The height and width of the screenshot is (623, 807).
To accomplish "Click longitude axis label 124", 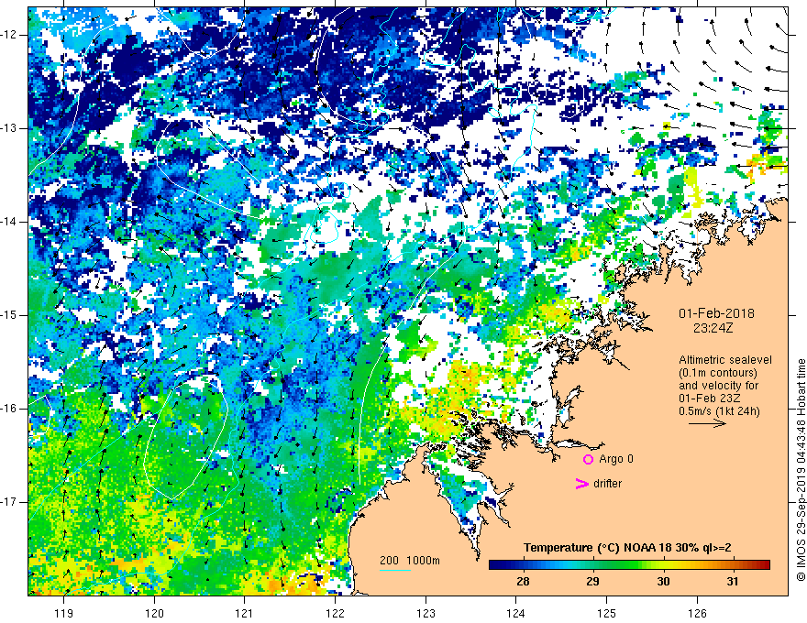I will coord(515,613).
